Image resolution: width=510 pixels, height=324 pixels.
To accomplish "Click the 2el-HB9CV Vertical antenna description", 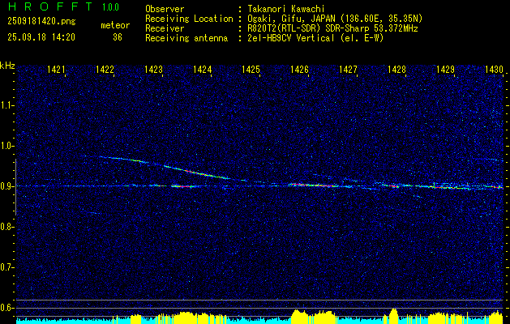I will [x=315, y=38].
